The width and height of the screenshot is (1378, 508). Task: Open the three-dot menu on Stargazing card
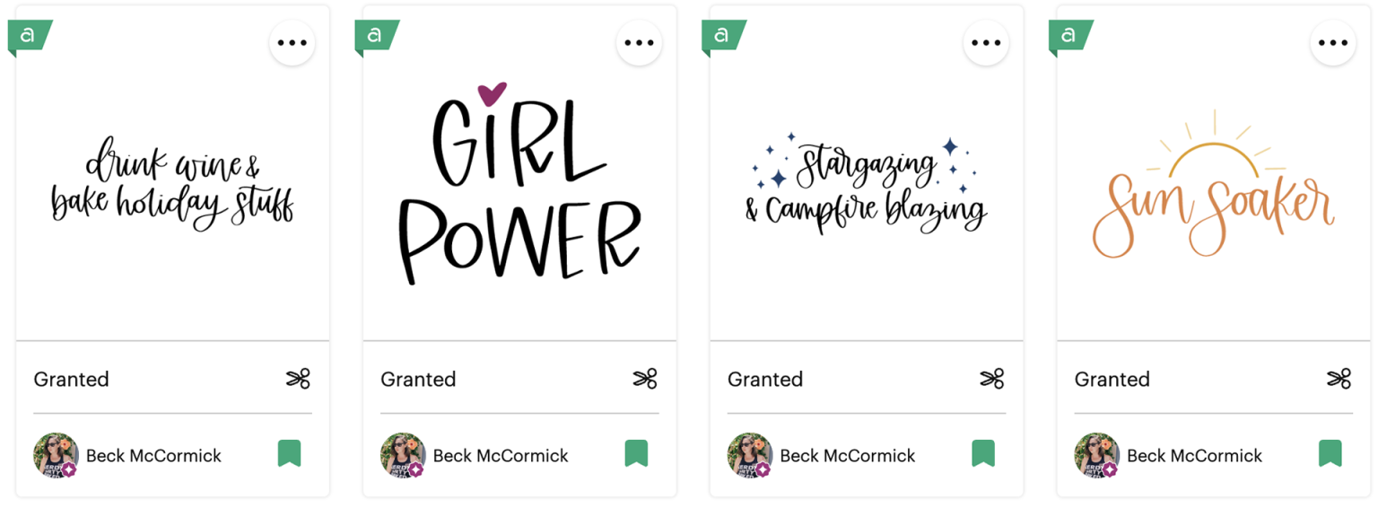[986, 43]
